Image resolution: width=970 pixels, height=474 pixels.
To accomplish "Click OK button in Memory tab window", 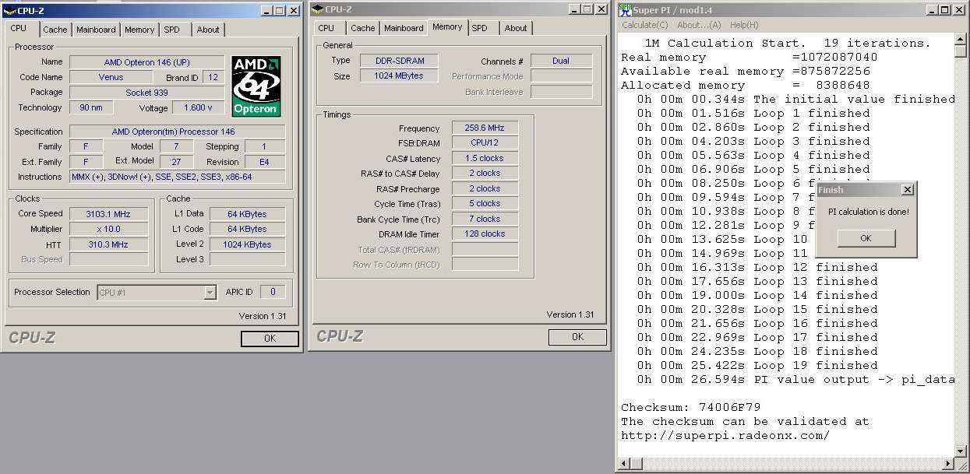I will point(577,337).
